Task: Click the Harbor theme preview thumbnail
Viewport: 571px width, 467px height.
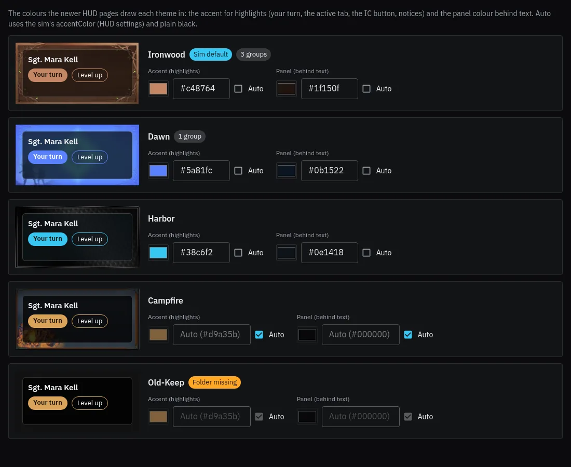Action: 77,237
